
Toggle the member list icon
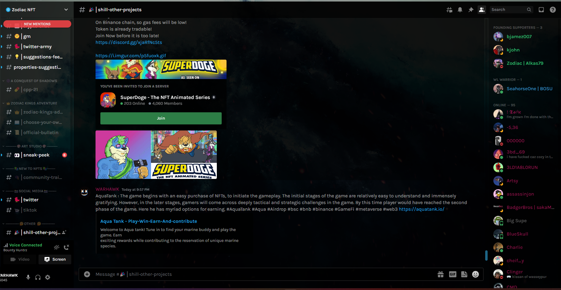click(482, 10)
